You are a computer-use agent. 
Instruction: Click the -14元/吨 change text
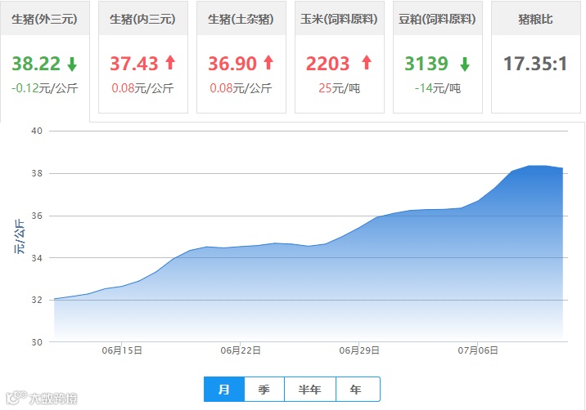438,88
